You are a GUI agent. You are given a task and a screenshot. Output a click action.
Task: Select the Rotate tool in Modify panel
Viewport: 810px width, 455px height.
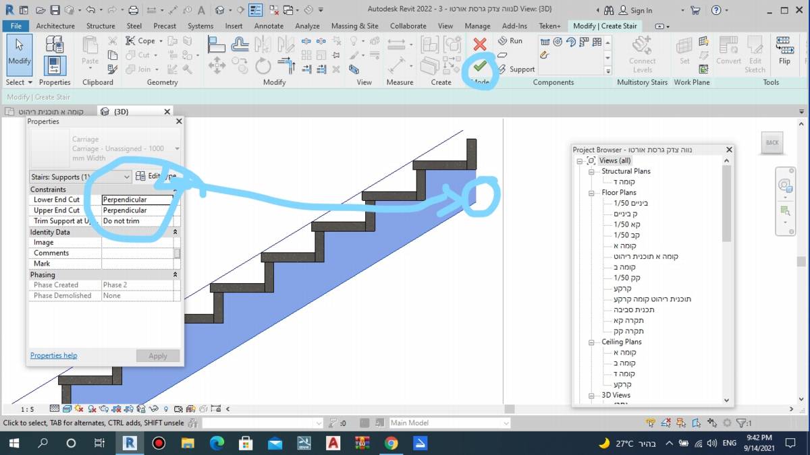point(263,65)
